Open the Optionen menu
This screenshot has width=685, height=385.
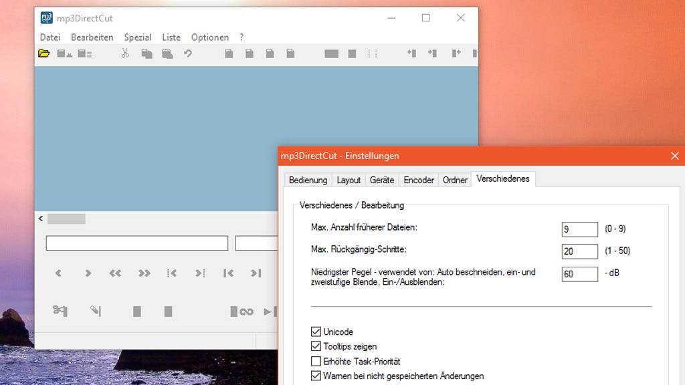tap(209, 37)
